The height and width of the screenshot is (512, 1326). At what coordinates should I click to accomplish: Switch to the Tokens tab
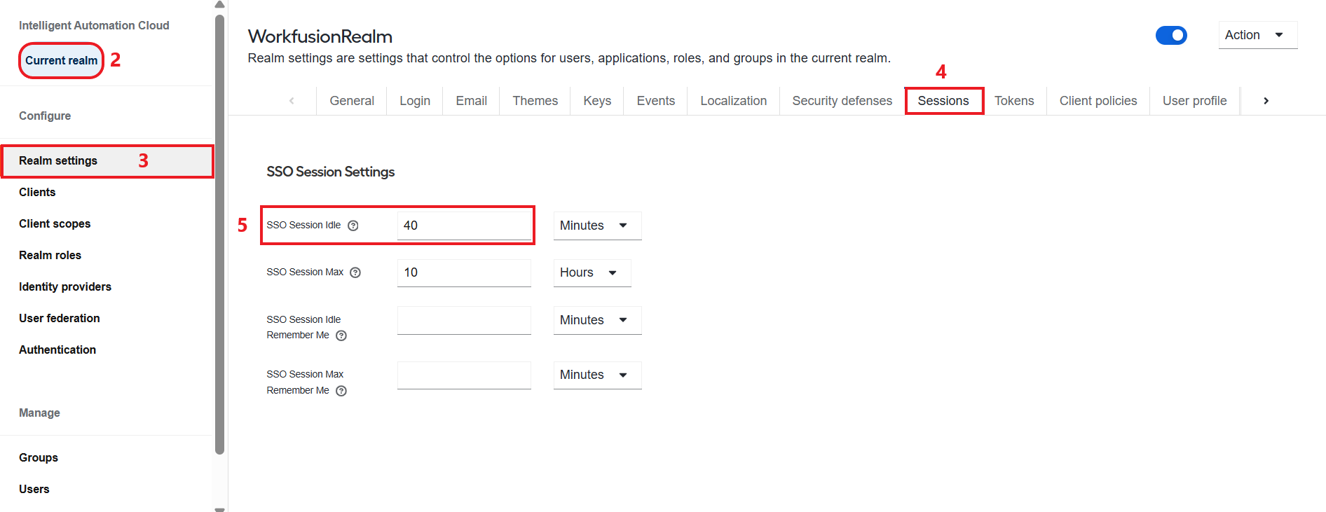(1014, 101)
